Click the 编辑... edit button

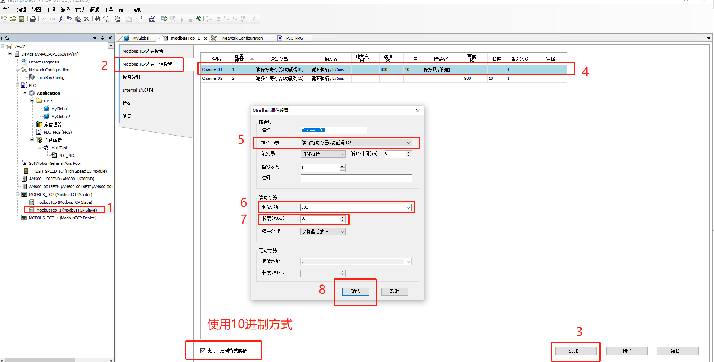click(x=678, y=351)
